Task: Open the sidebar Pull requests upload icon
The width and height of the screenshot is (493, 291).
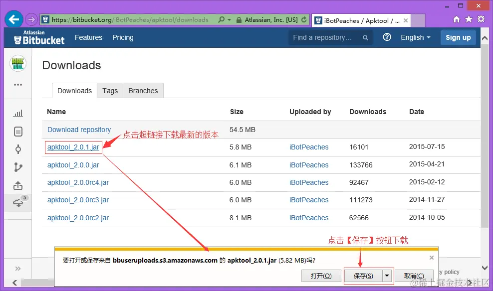Action: click(18, 185)
